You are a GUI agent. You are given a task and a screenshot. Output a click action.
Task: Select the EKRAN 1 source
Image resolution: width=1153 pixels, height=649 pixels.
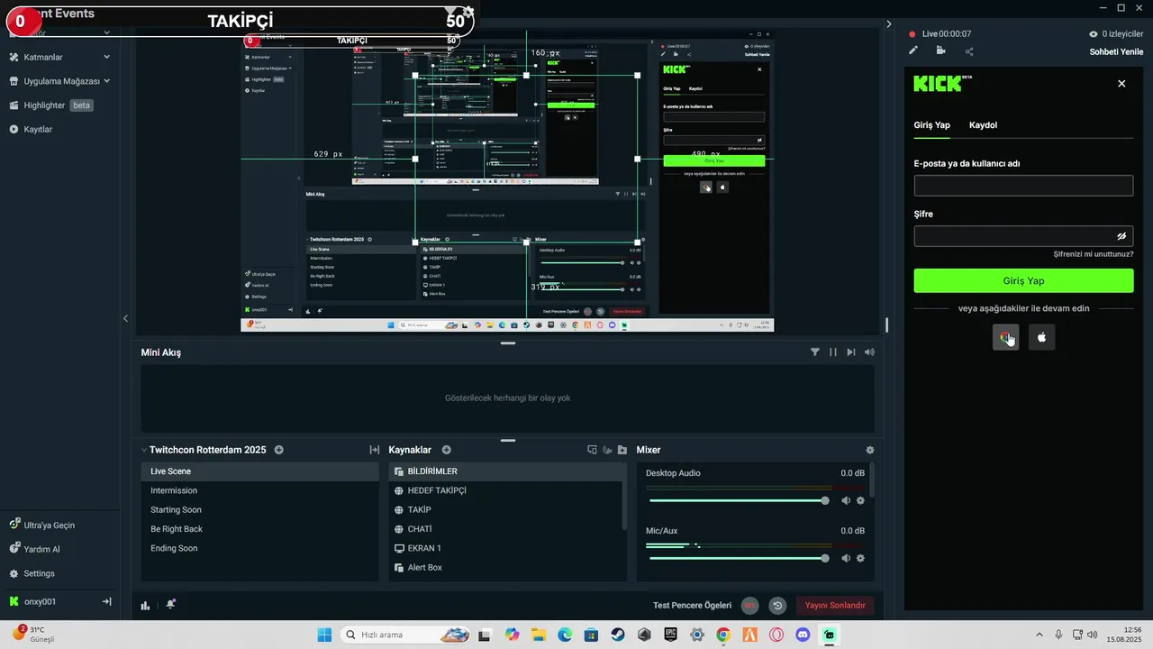point(505,548)
